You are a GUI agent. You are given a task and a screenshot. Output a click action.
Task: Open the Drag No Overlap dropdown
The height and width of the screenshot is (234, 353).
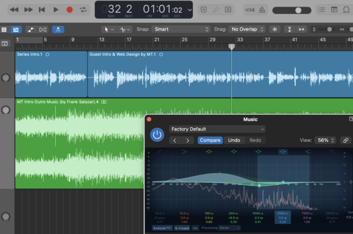pyautogui.click(x=247, y=29)
